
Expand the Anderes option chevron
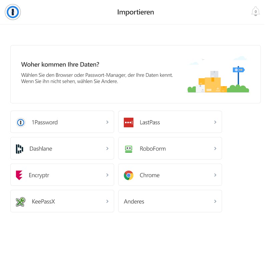[x=215, y=202]
